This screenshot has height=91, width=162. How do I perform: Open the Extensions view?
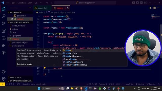coord(4,31)
